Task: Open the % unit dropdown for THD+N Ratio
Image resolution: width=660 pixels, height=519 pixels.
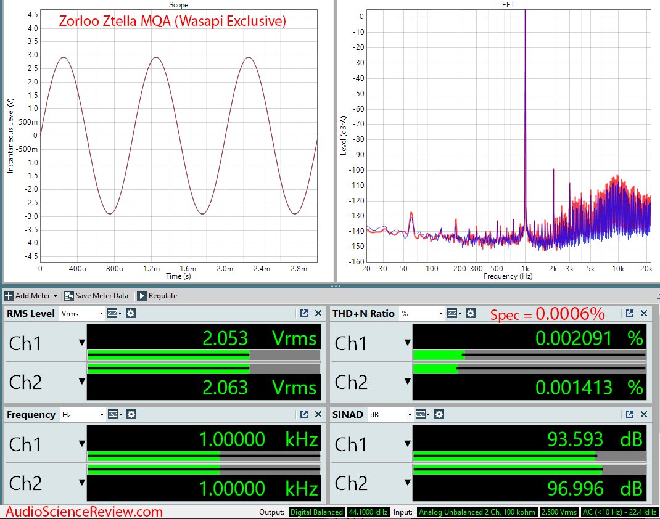Action: (x=422, y=313)
